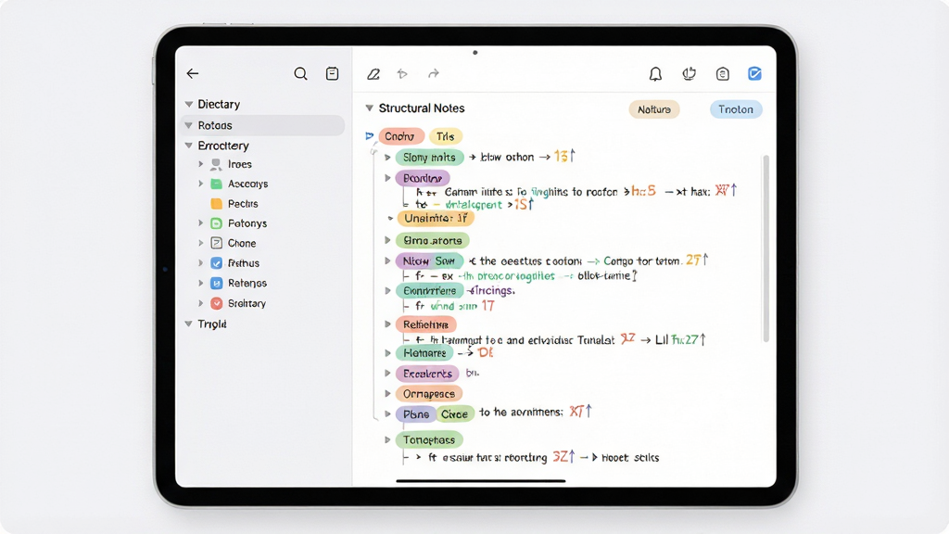This screenshot has width=949, height=534.
Task: Click the blue icon beside Retenos
Action: [x=216, y=283]
